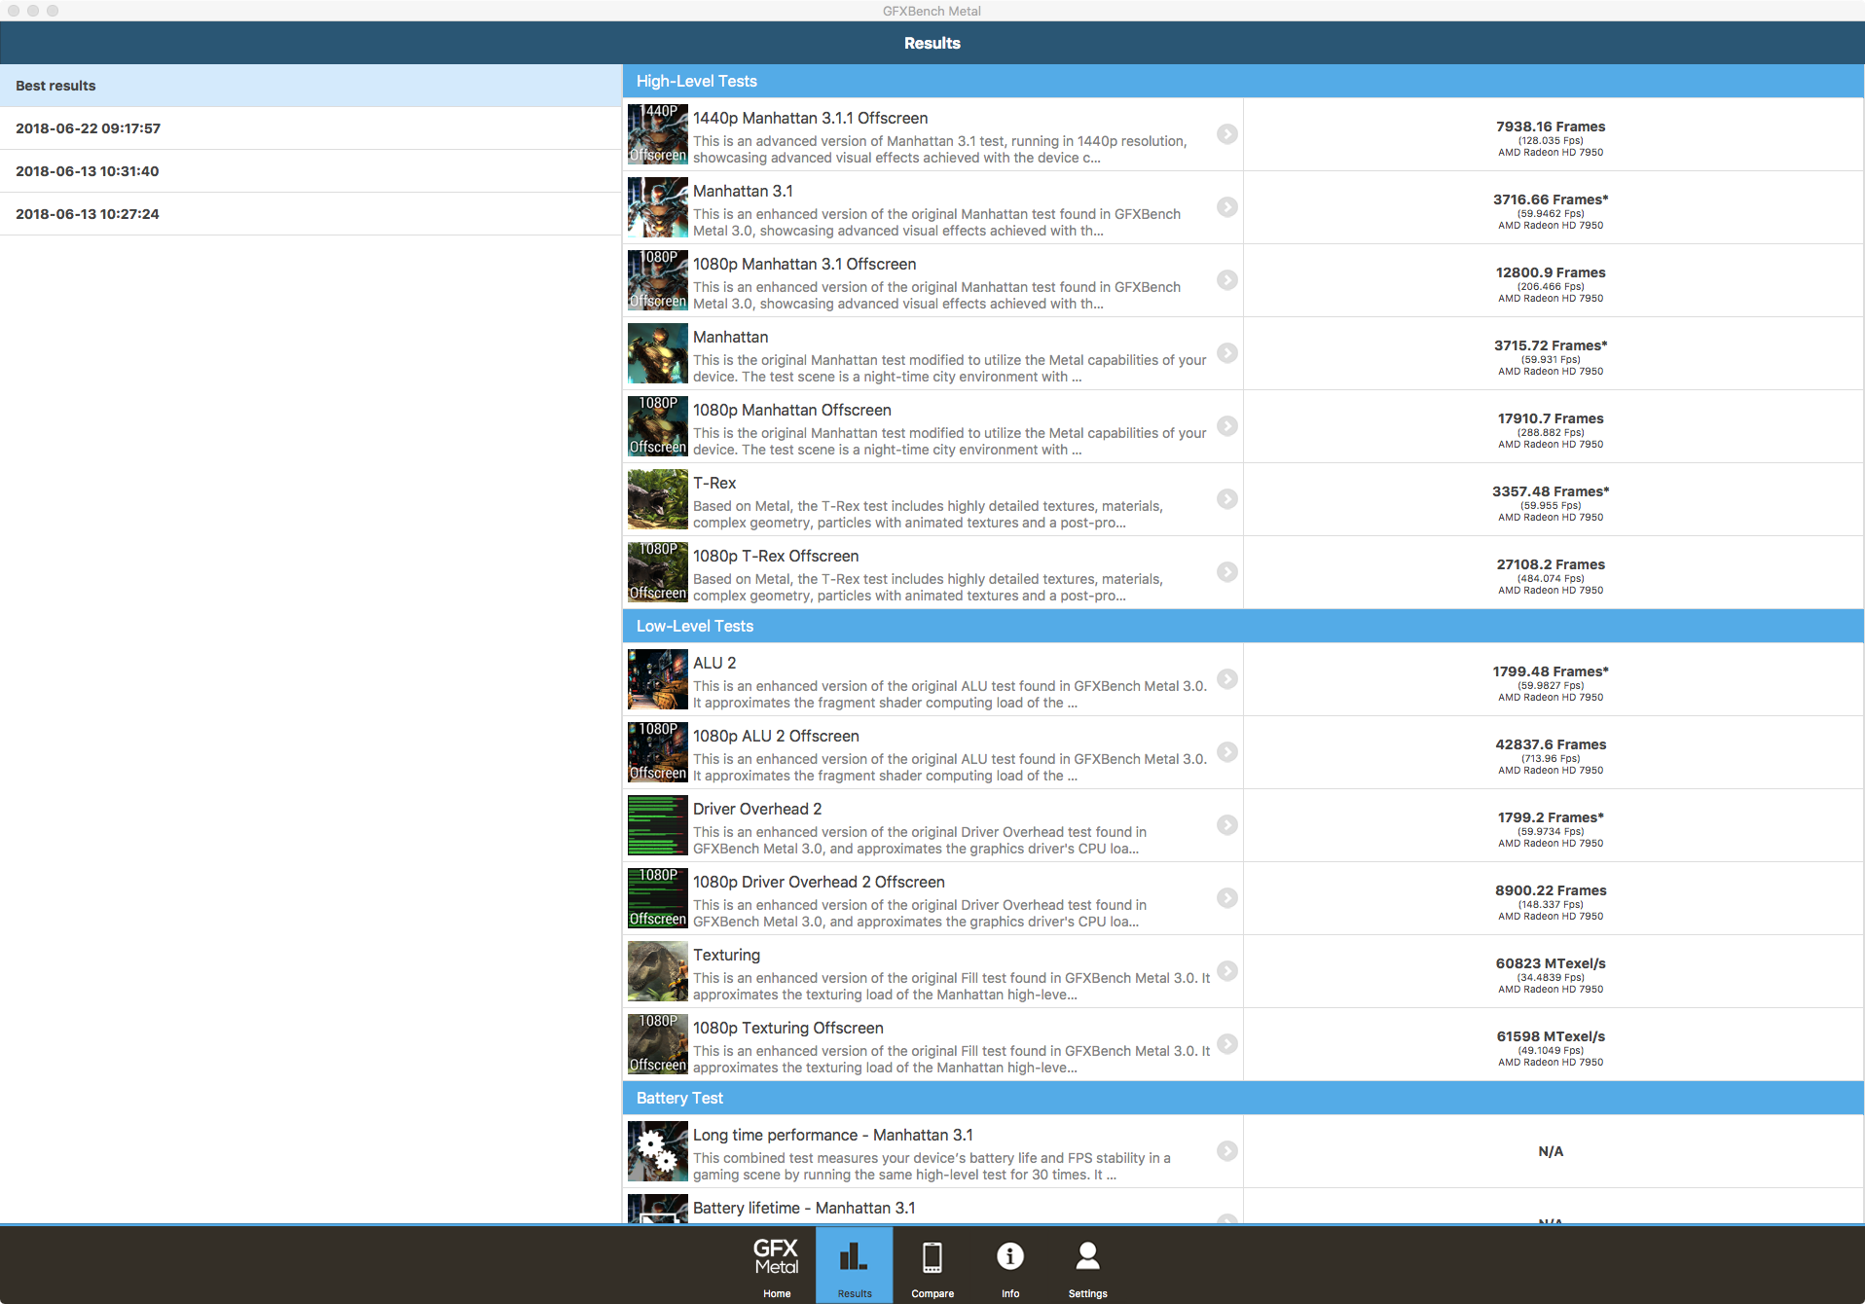Click the Driver Overhead 2 thumbnail
The width and height of the screenshot is (1865, 1304).
click(658, 825)
